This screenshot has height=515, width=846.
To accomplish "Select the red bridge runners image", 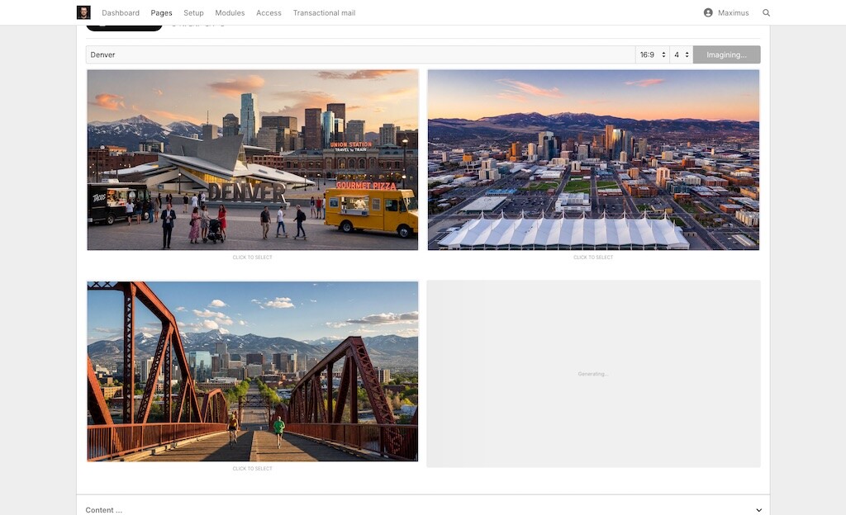I will [x=253, y=371].
